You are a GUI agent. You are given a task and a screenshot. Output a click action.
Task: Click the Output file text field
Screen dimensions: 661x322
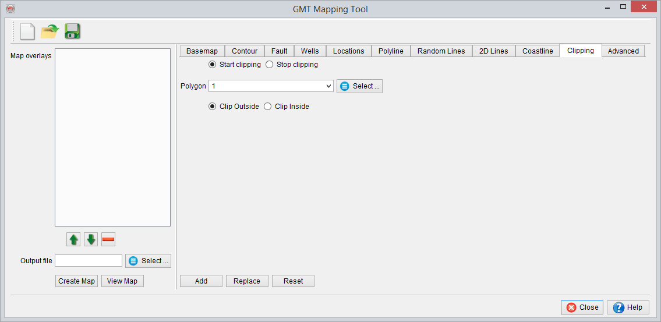coord(89,261)
